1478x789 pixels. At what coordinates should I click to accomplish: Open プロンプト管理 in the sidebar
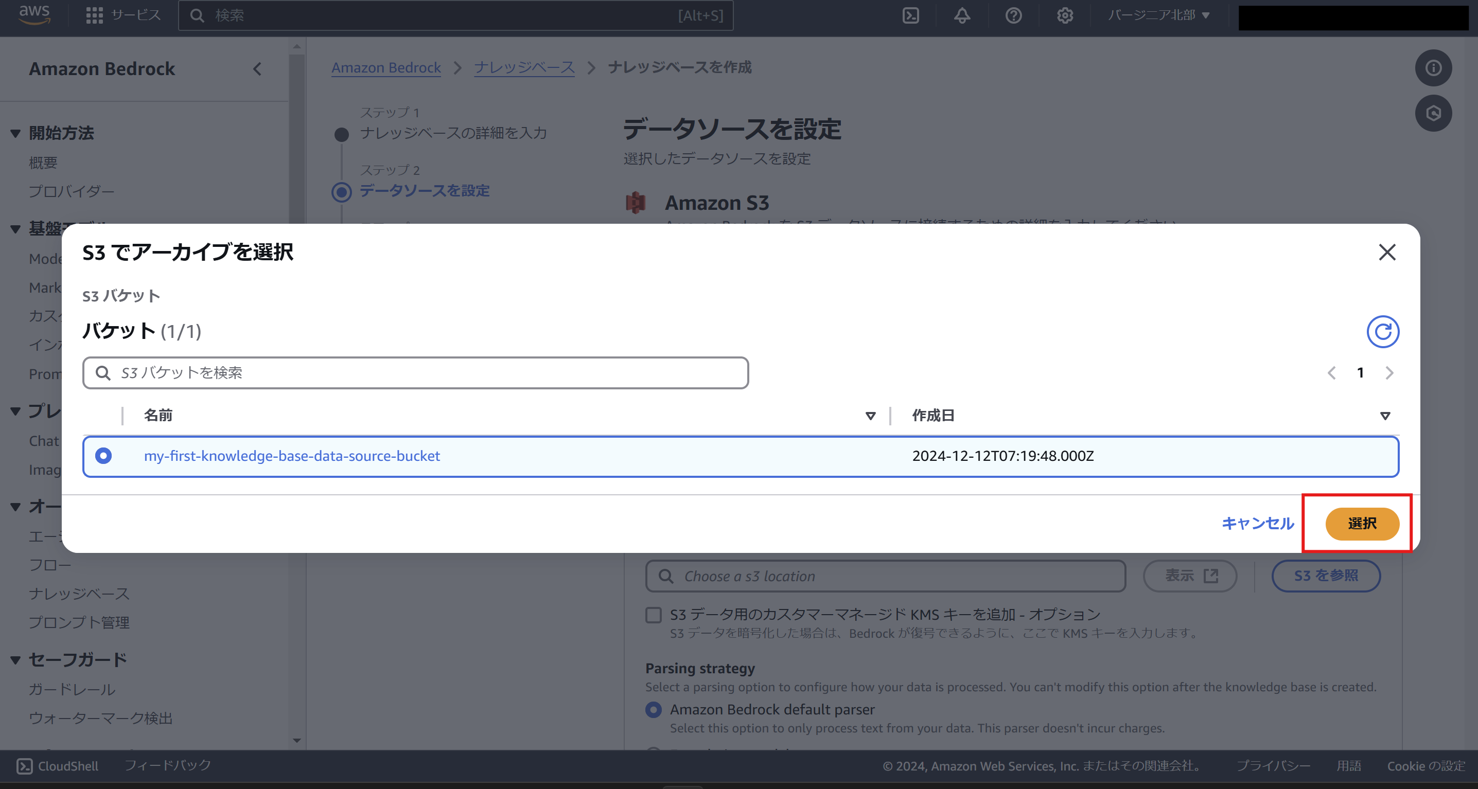tap(79, 622)
